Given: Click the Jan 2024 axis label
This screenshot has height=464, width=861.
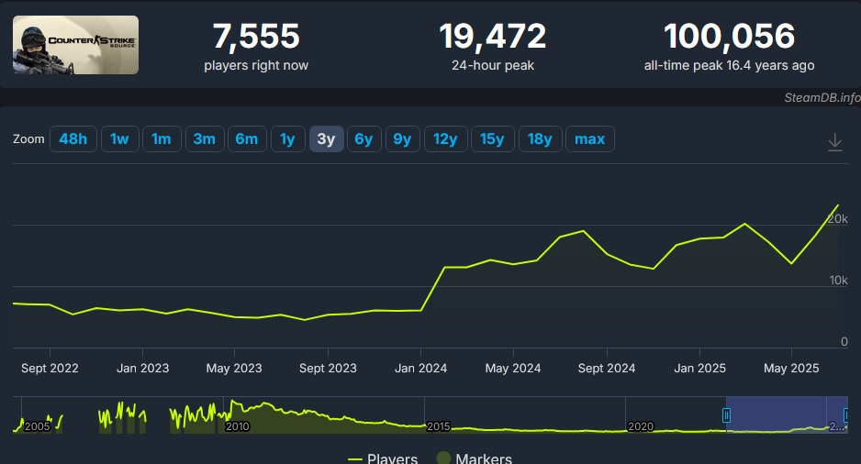Looking at the screenshot, I should 420,368.
